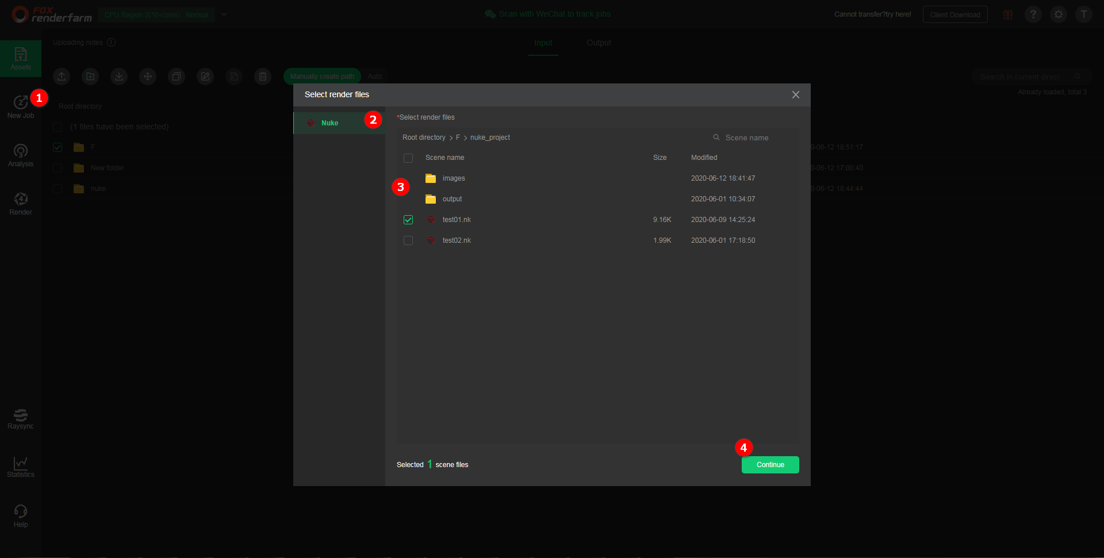This screenshot has width=1104, height=558.
Task: Open New Job in the sidebar
Action: 21,107
